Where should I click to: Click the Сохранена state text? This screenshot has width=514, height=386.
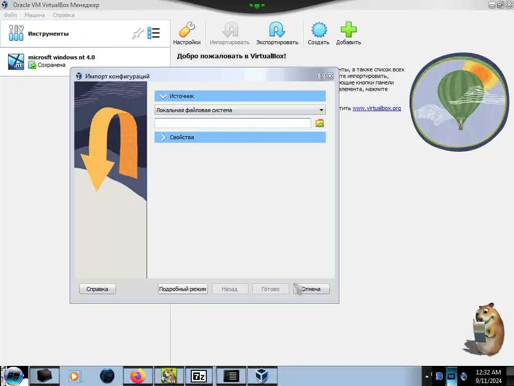[x=52, y=65]
